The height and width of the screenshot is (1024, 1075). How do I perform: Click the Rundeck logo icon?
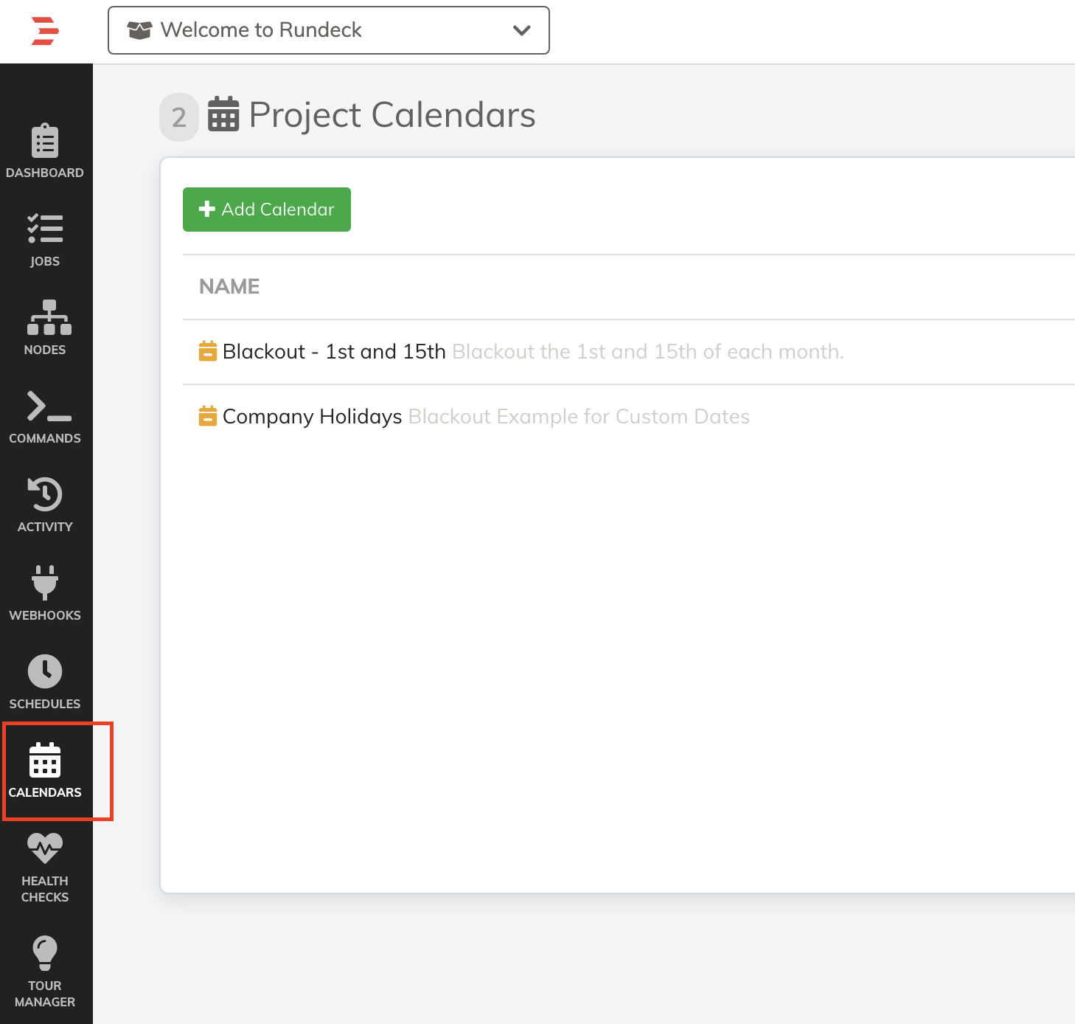[x=45, y=30]
